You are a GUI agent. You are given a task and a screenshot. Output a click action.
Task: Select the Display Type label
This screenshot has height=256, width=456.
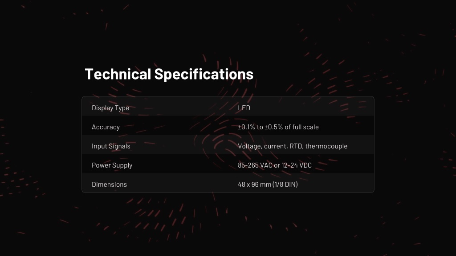pos(110,108)
